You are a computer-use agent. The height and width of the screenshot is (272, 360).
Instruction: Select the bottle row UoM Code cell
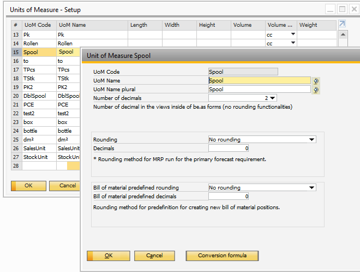click(38, 131)
